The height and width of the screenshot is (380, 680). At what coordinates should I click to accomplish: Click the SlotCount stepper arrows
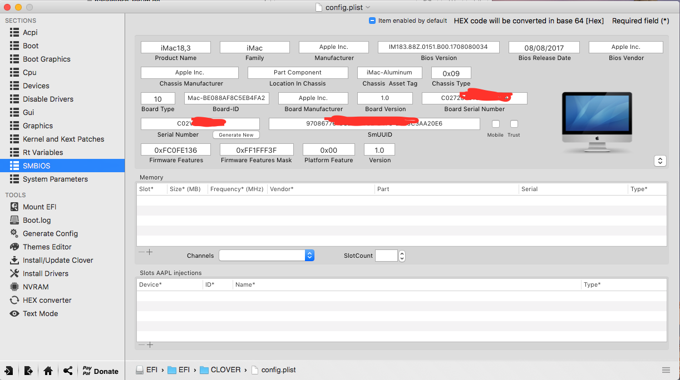point(402,256)
